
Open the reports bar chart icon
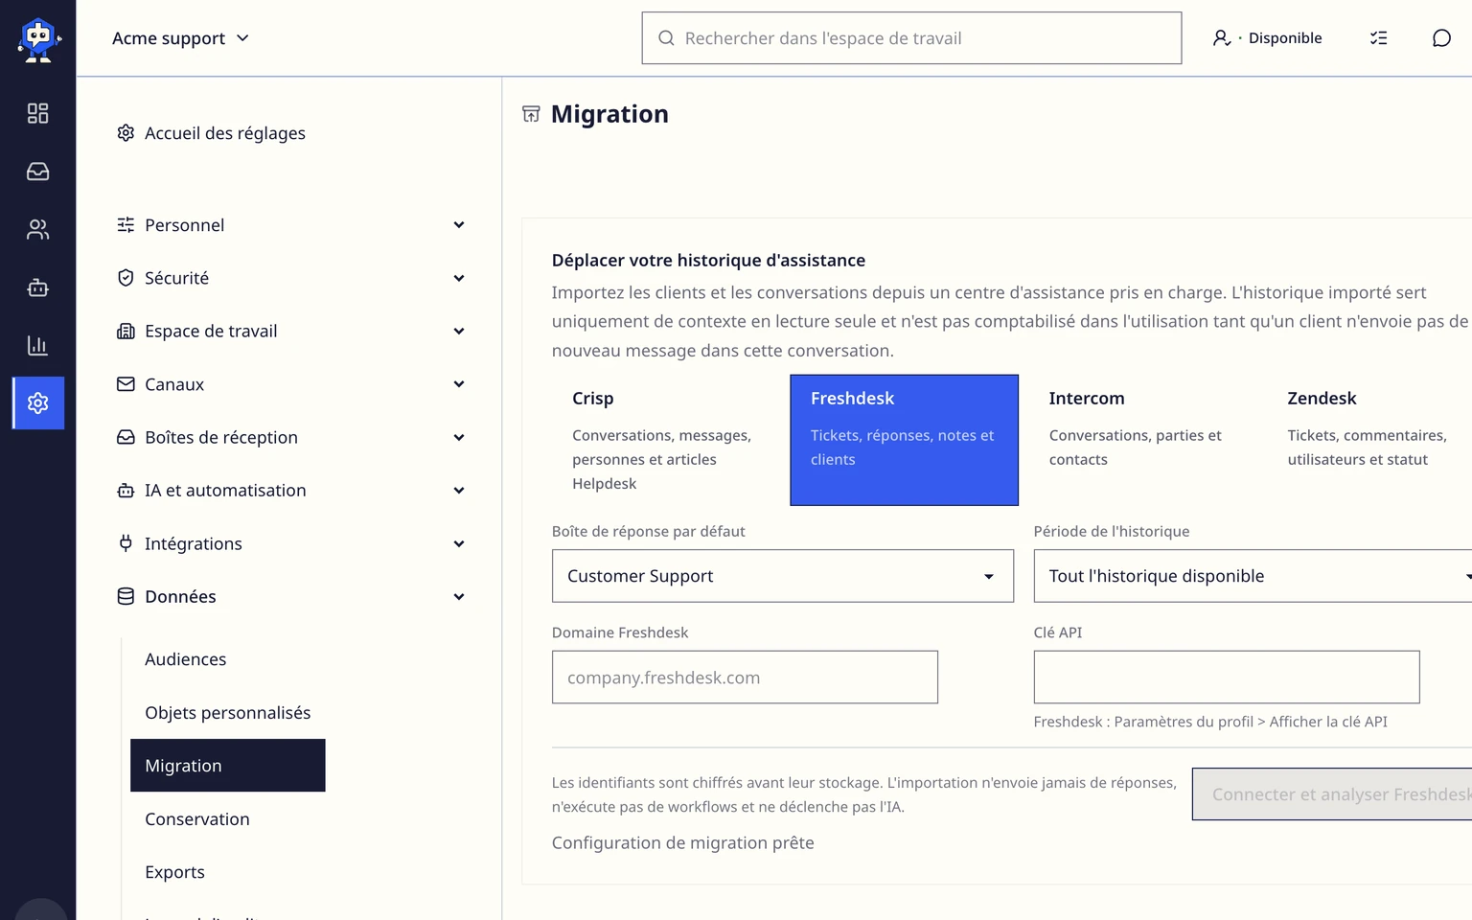tap(37, 345)
